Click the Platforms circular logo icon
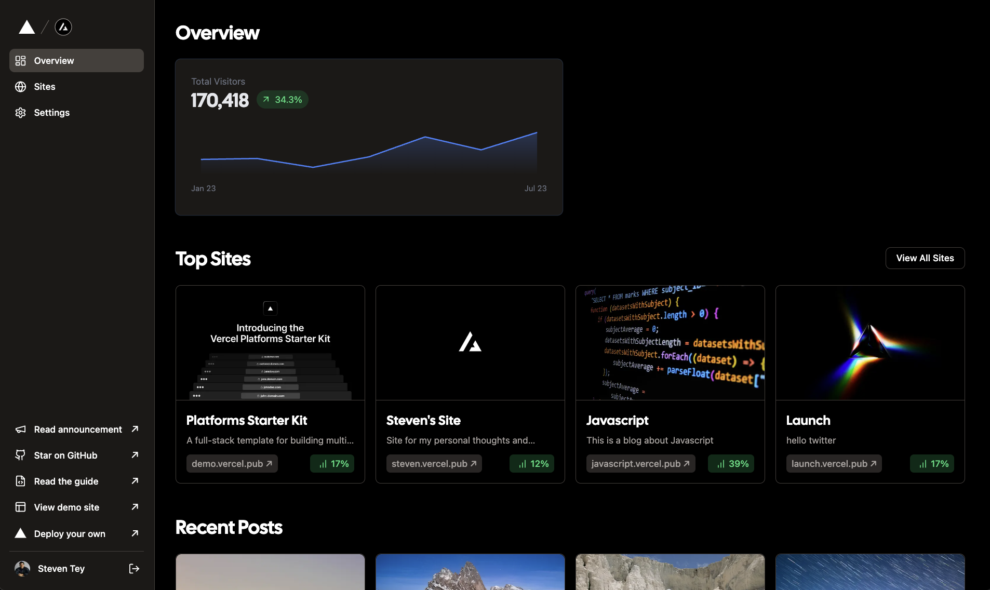Viewport: 990px width, 590px height. tap(63, 27)
